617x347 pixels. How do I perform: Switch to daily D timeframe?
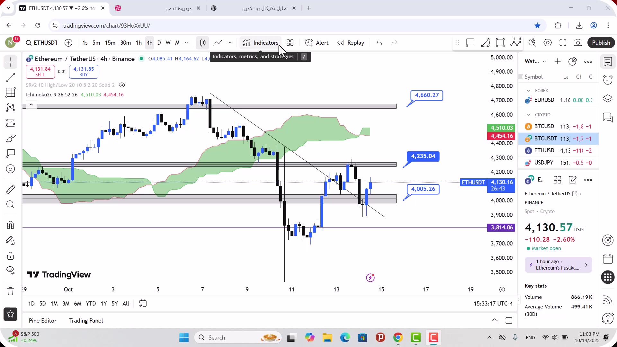(x=159, y=43)
